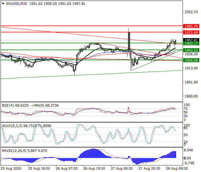Click the current price label 1957.81
Screen dimensions: 201x172
(191, 40)
